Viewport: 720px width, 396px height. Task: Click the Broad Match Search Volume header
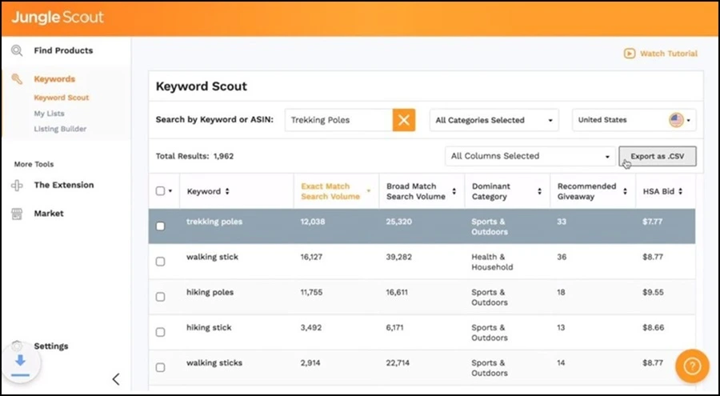(x=416, y=191)
